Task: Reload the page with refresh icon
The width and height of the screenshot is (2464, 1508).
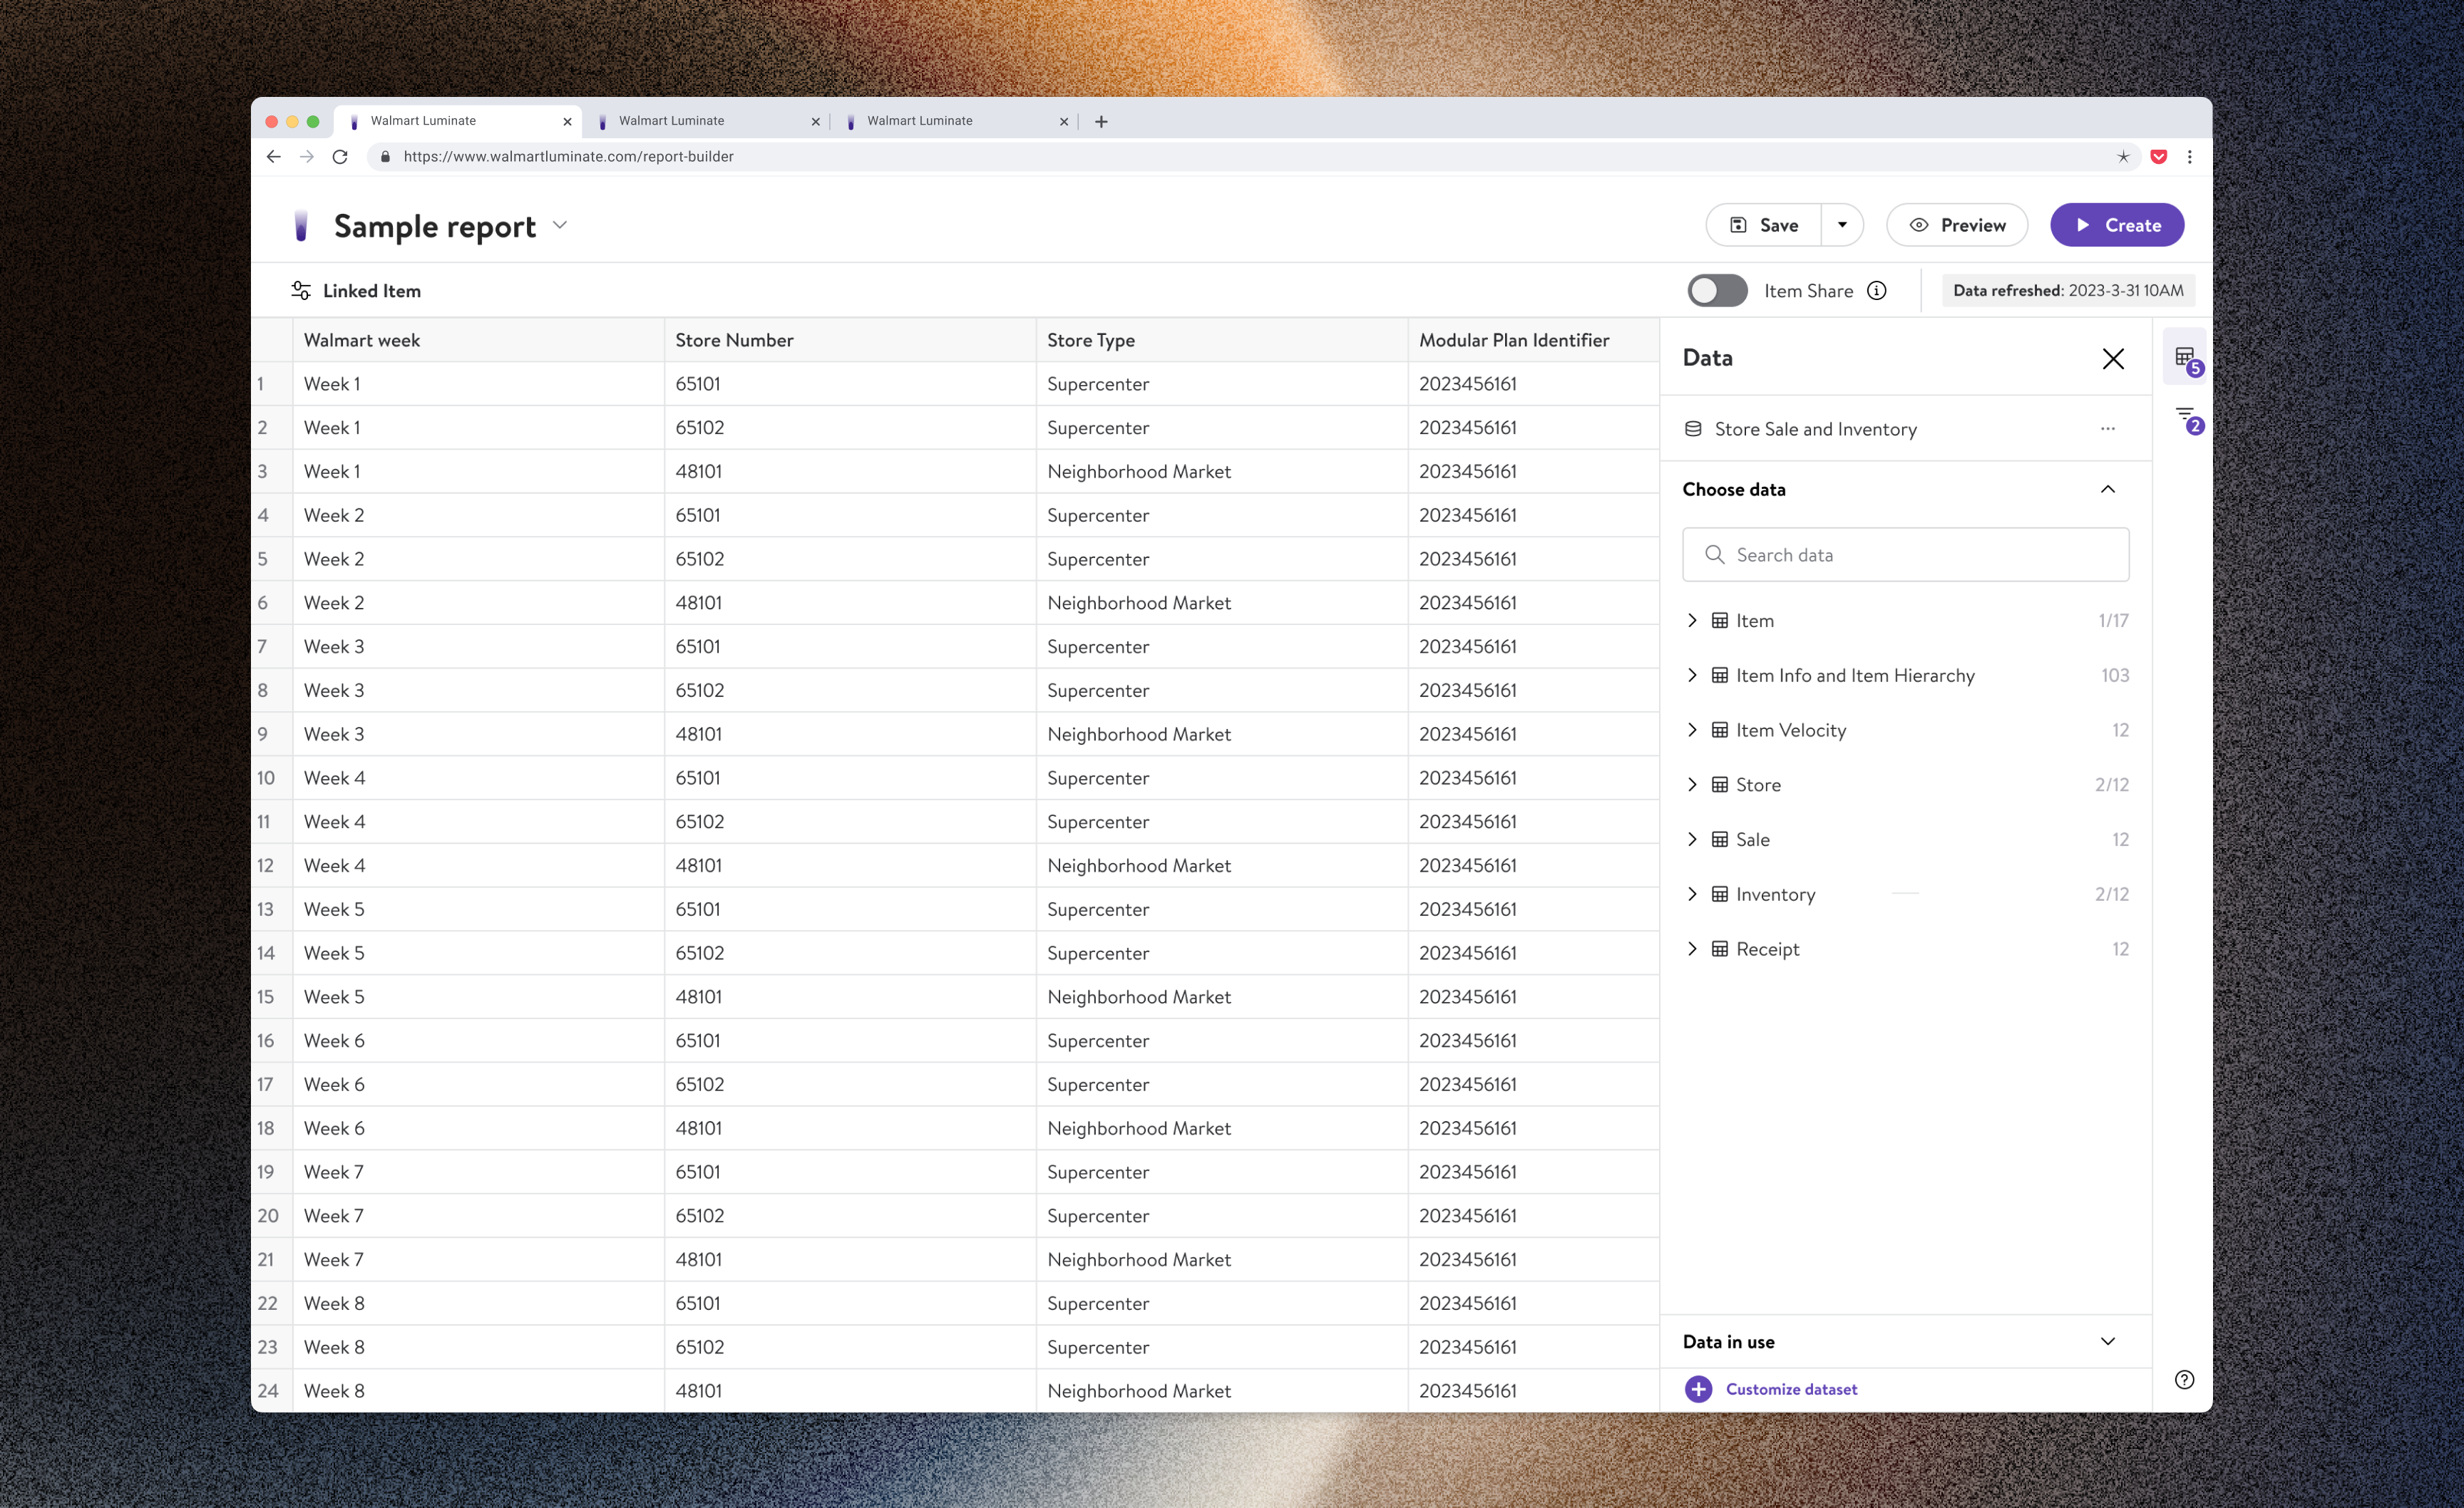Action: click(x=340, y=156)
